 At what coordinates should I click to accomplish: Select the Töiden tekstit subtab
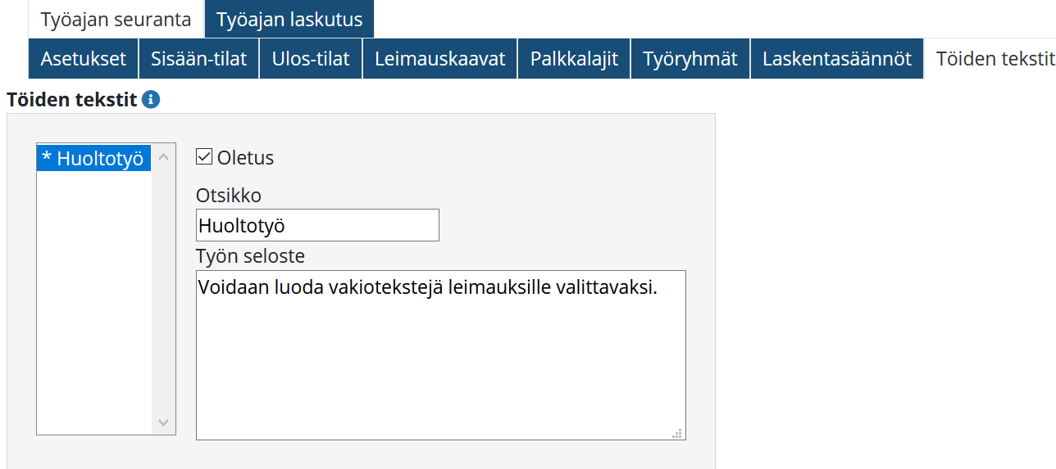994,59
